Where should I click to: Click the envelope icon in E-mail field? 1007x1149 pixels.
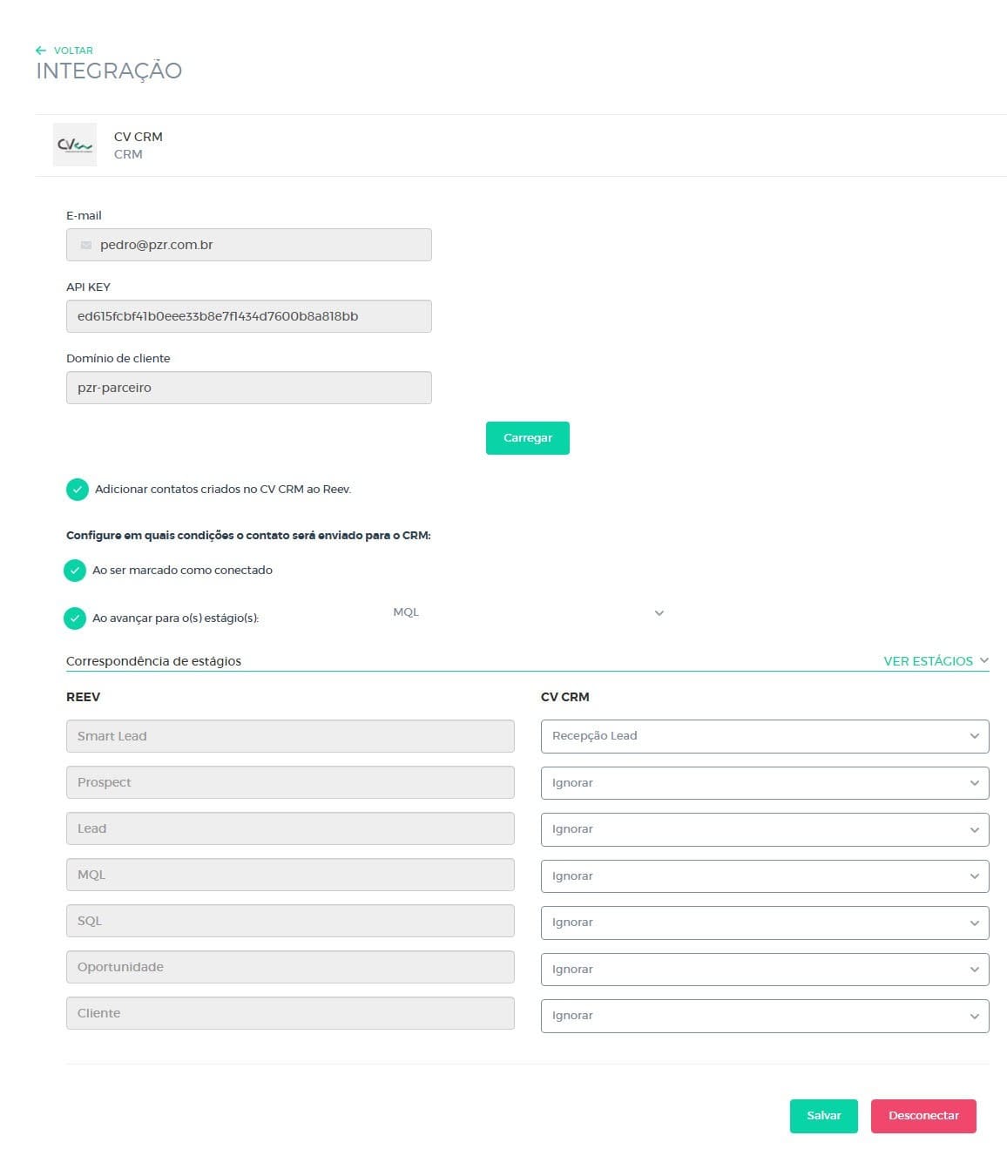click(86, 246)
